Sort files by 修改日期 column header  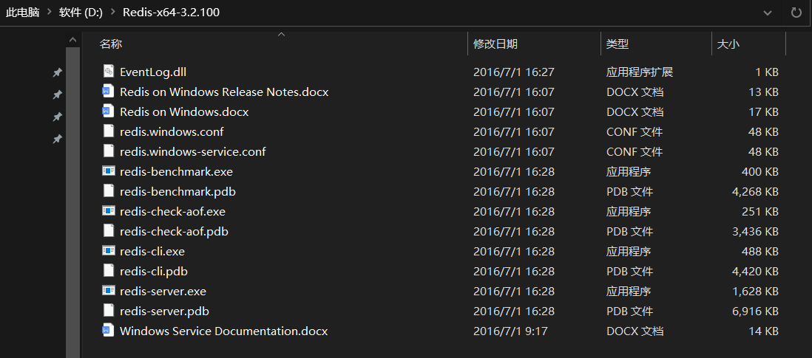(x=495, y=44)
